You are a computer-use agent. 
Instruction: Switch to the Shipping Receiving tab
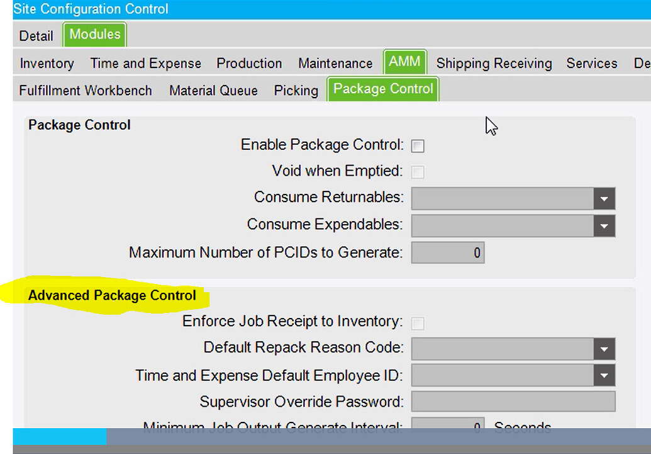tap(494, 63)
